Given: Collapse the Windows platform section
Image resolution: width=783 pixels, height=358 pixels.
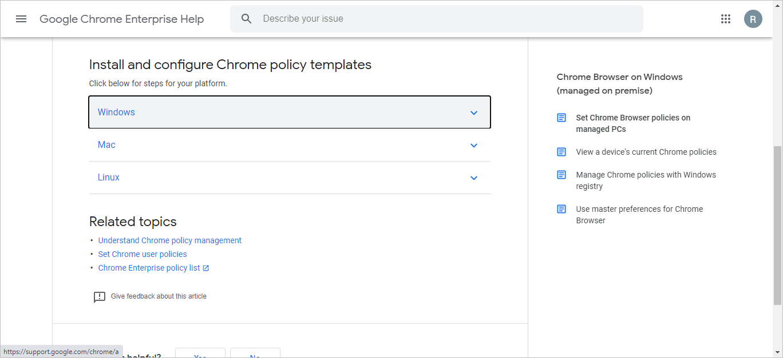Looking at the screenshot, I should click(474, 112).
